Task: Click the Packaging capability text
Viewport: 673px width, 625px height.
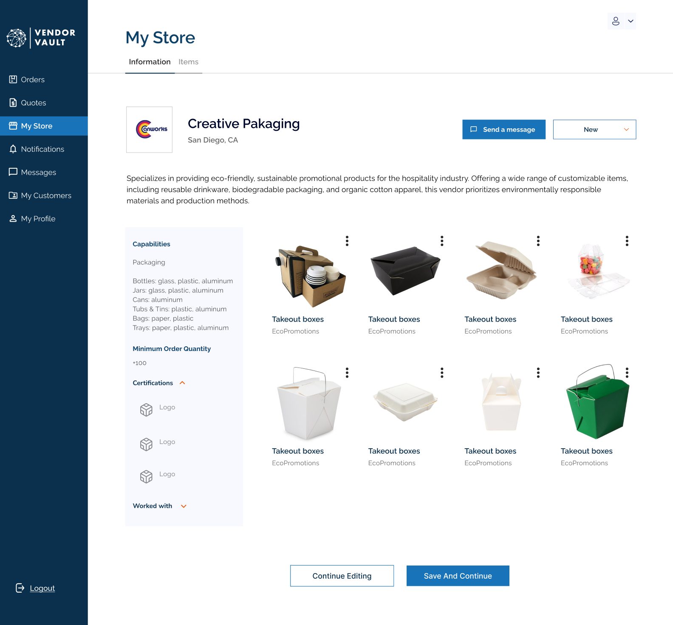Action: coord(149,262)
